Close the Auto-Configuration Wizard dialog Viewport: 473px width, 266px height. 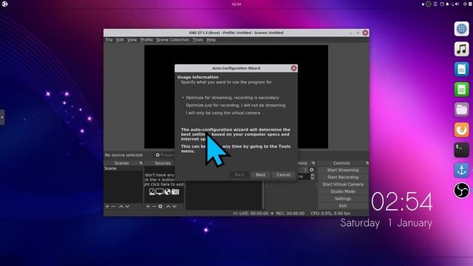pos(293,68)
